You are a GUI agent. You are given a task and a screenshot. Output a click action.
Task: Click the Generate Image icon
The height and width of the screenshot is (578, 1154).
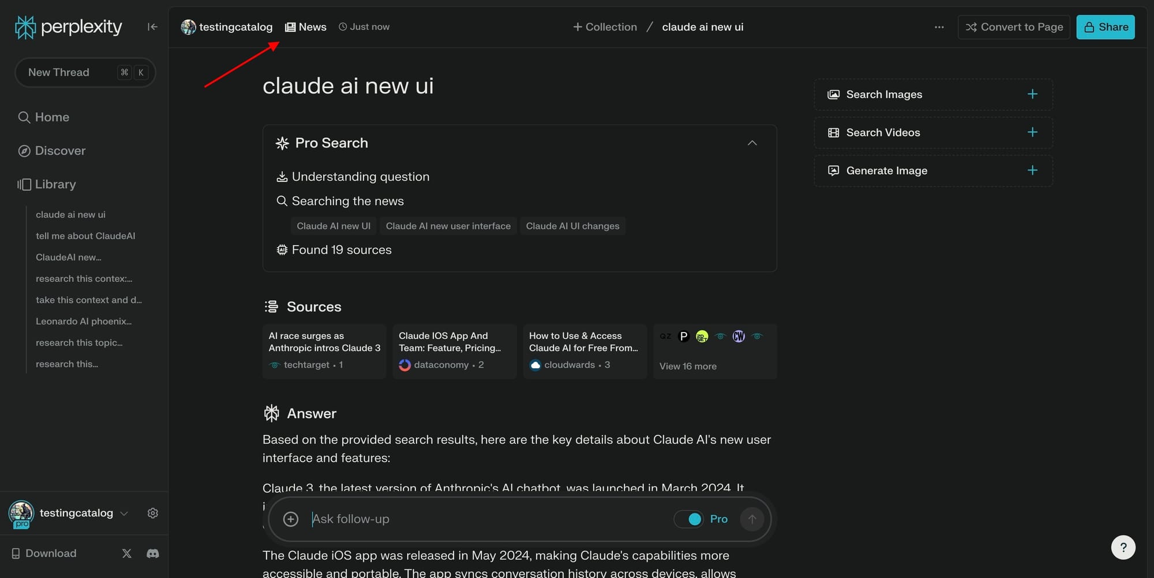833,171
